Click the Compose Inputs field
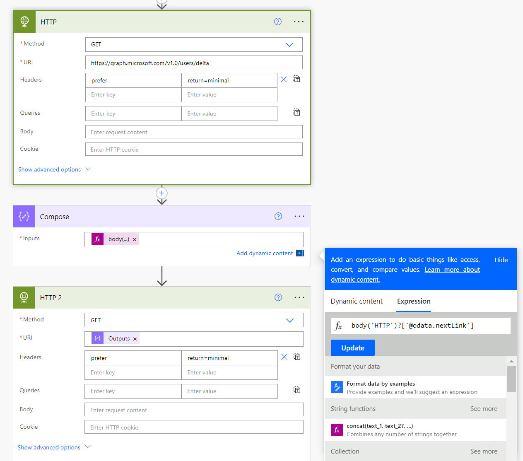Screen dimensions: 523x461 [194, 239]
